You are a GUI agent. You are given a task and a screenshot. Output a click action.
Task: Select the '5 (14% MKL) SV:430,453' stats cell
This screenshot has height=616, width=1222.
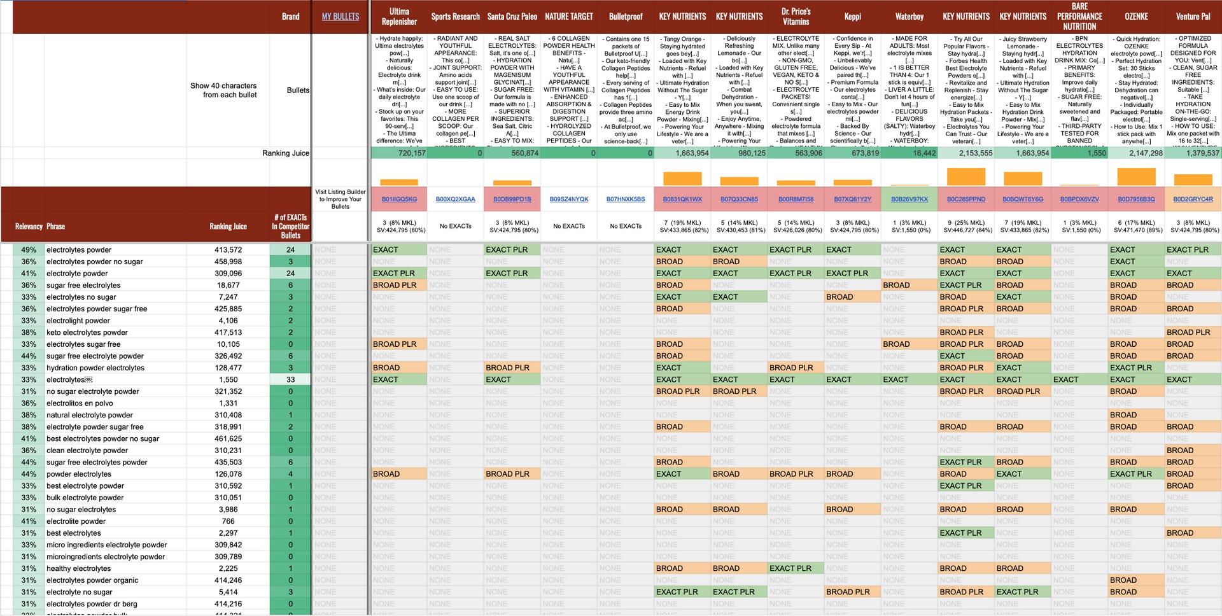point(739,227)
